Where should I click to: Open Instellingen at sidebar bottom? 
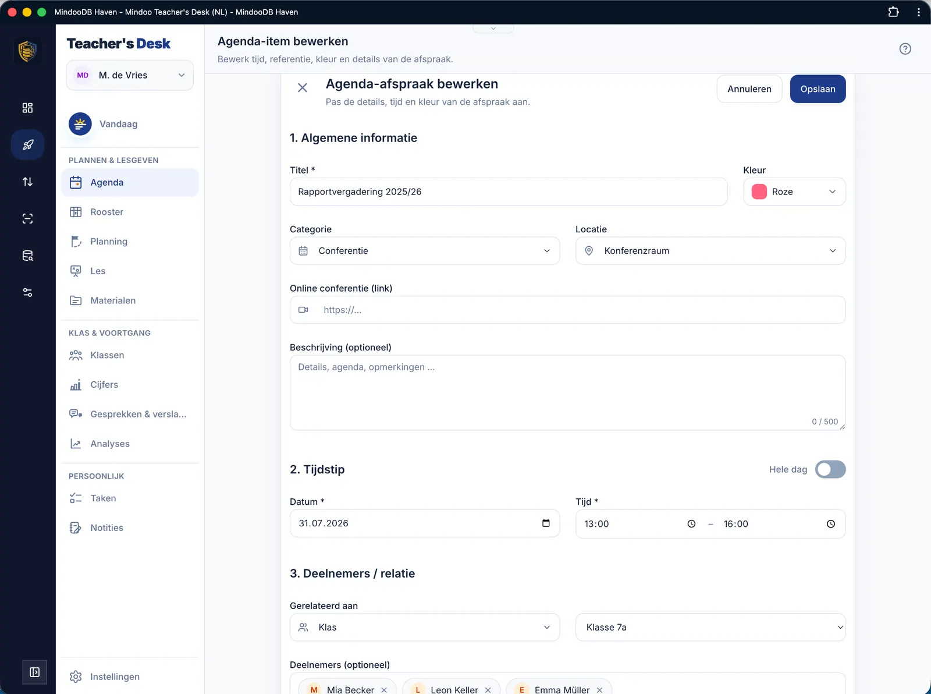pyautogui.click(x=130, y=677)
